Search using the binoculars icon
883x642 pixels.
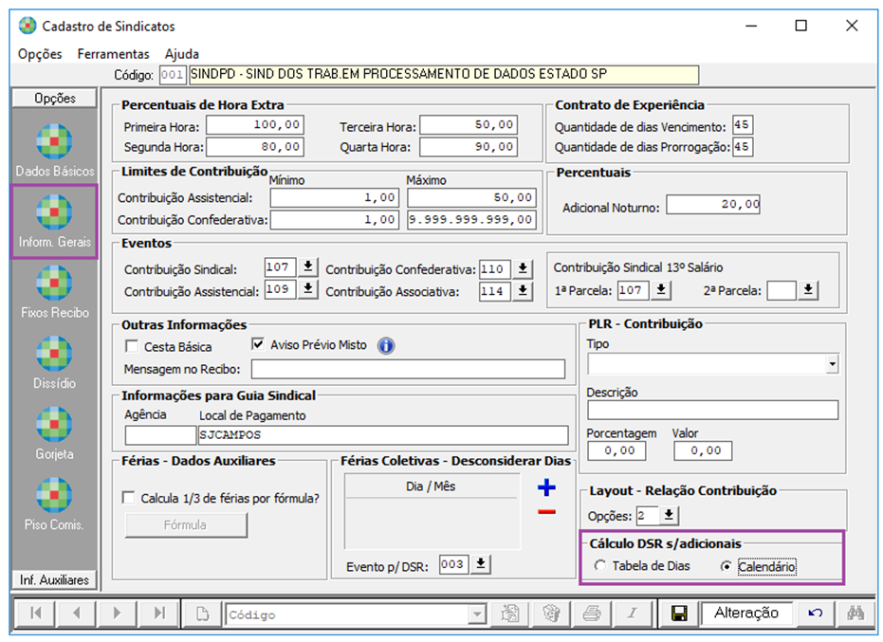pos(855,614)
